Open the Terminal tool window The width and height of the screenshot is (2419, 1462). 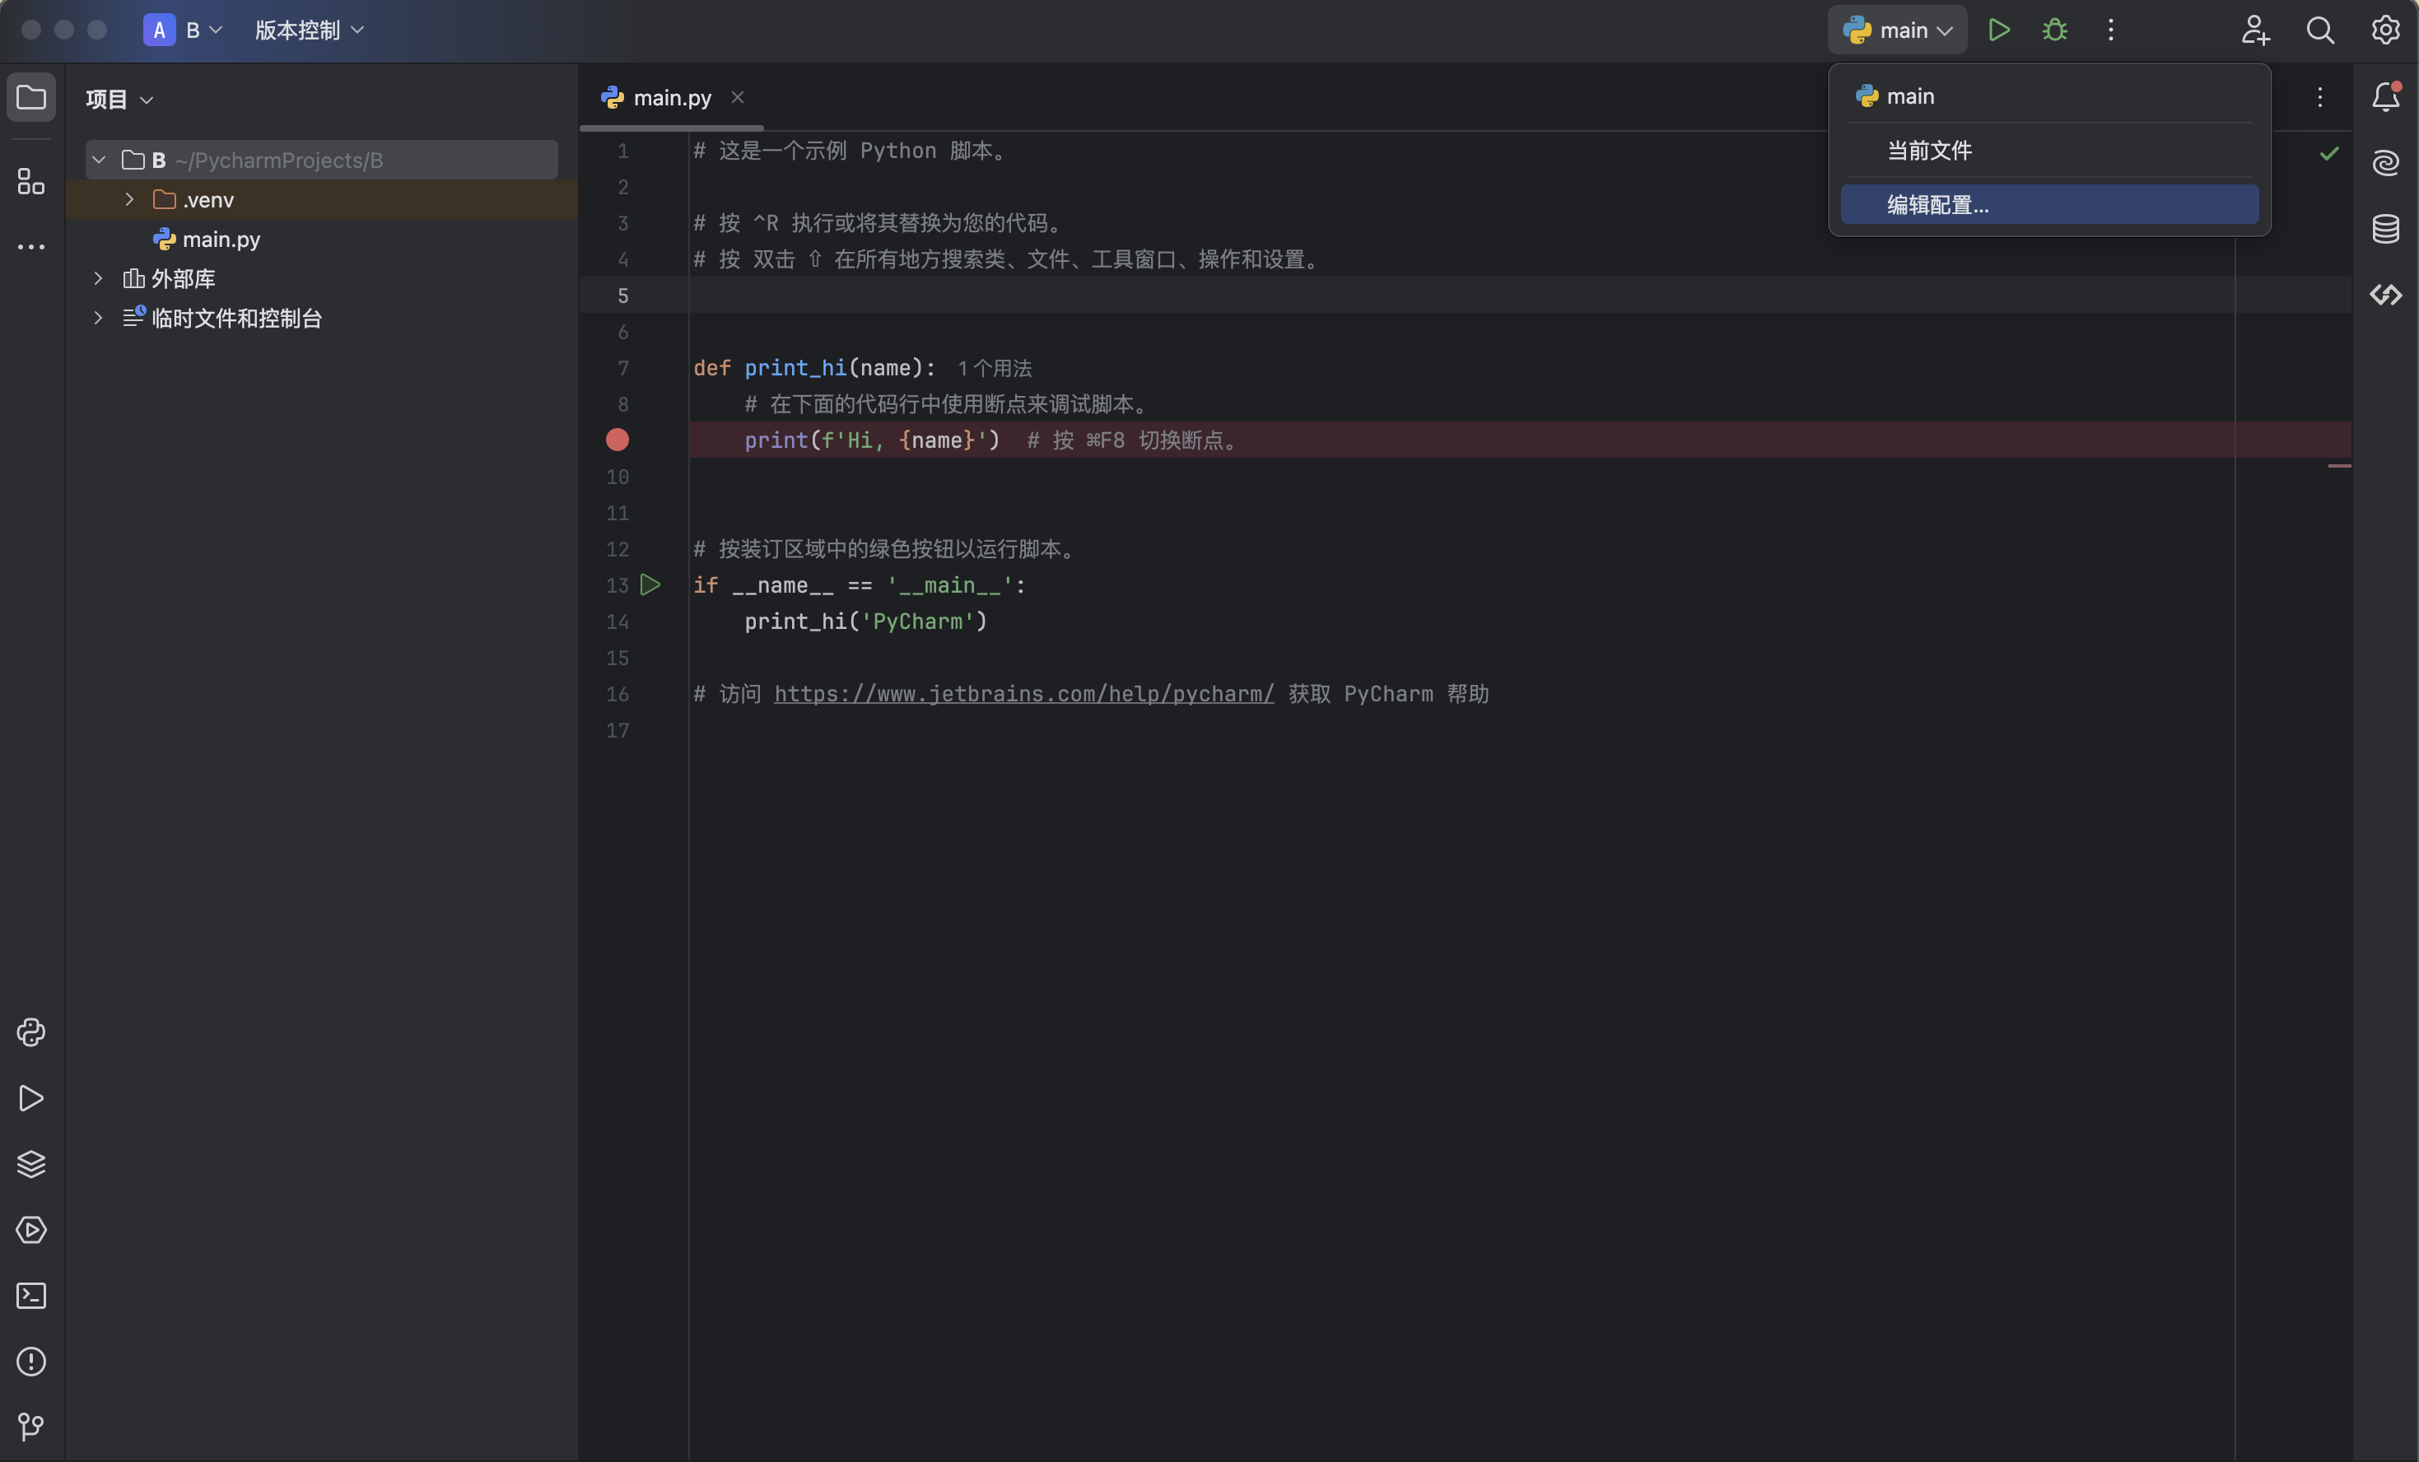click(30, 1295)
